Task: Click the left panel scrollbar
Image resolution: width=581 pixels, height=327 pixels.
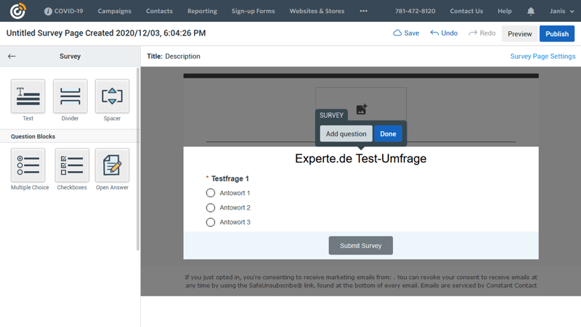Action: (138, 160)
